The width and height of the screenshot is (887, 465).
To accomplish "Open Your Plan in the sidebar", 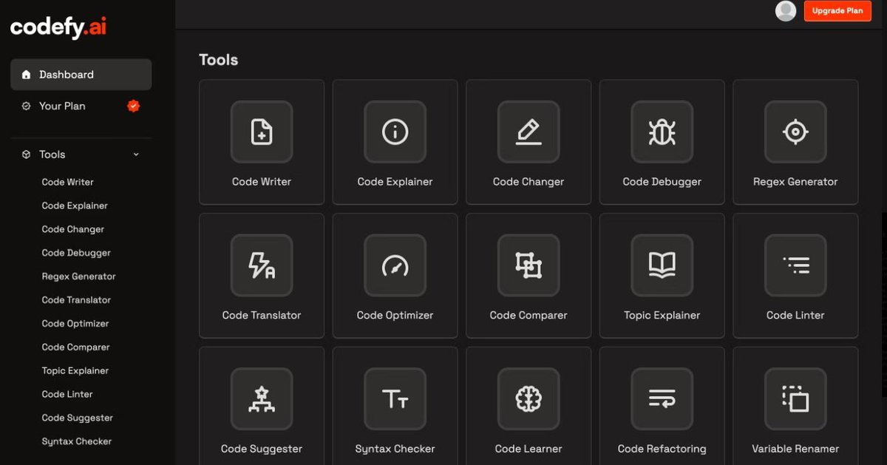I will pyautogui.click(x=62, y=106).
